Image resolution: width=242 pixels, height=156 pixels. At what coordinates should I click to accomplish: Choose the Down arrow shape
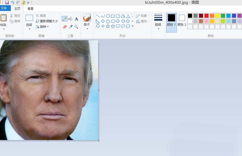pos(98,26)
